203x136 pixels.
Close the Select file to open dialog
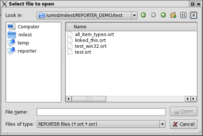[199, 4]
